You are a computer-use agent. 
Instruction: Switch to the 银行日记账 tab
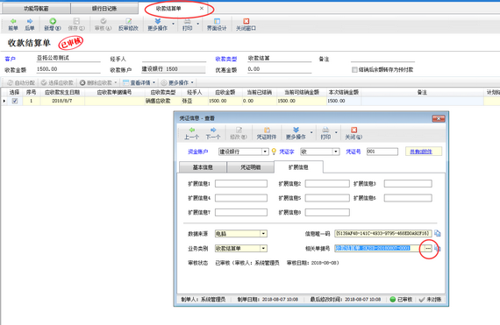tap(104, 9)
